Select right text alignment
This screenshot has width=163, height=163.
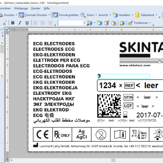pyautogui.click(x=50, y=23)
